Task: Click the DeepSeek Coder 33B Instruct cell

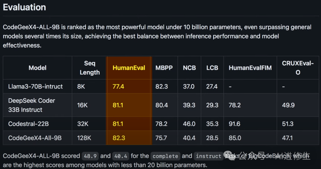Action: [x=32, y=105]
